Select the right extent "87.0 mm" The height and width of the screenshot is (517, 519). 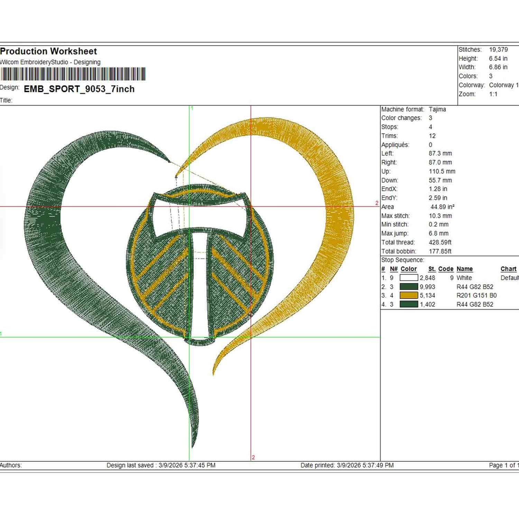coord(440,163)
